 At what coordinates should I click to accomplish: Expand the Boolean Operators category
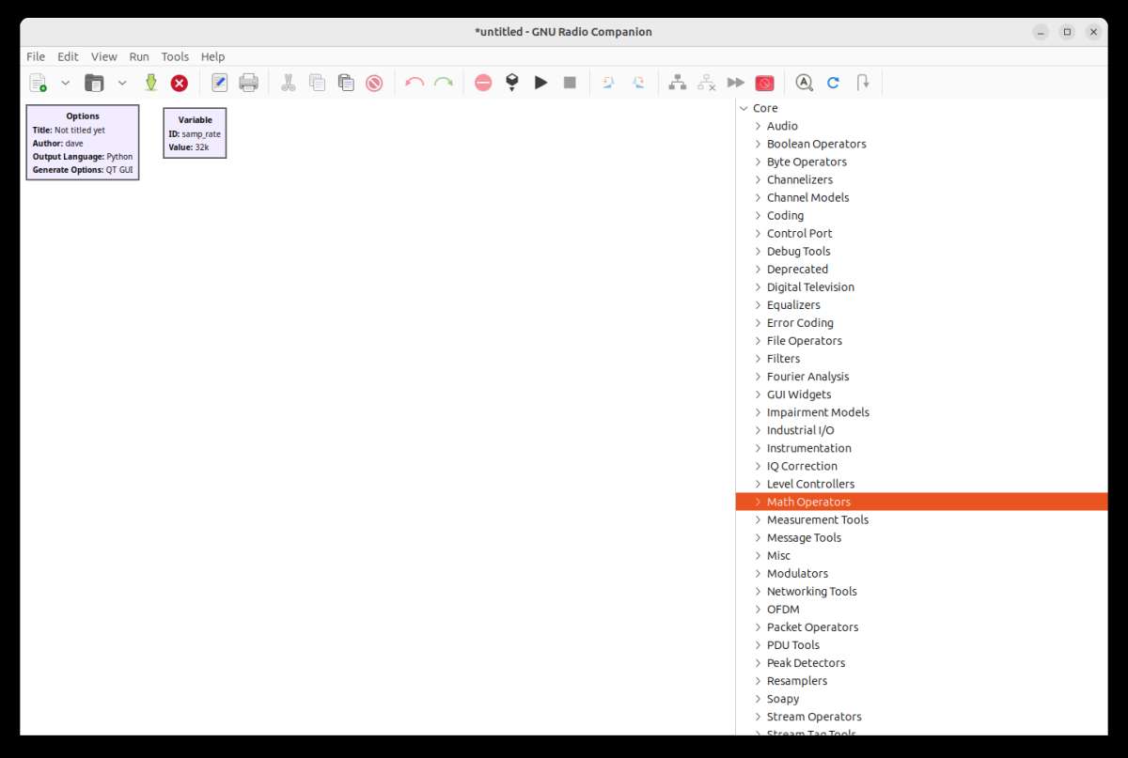pos(758,144)
